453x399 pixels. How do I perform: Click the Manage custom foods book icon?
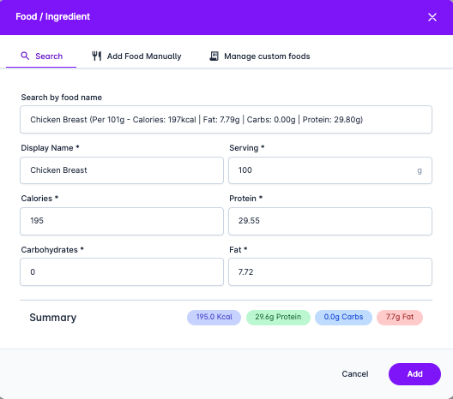[214, 56]
